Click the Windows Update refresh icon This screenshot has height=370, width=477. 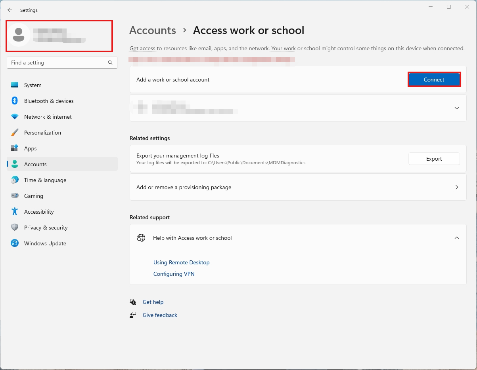point(15,243)
